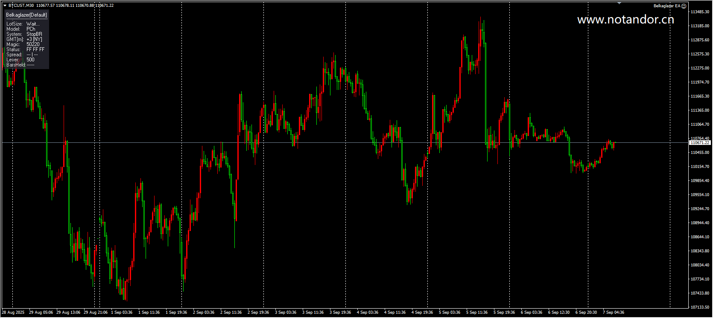Click the 3 Sep 19:36 time axis label
Image resolution: width=713 pixels, height=318 pixels.
340,312
